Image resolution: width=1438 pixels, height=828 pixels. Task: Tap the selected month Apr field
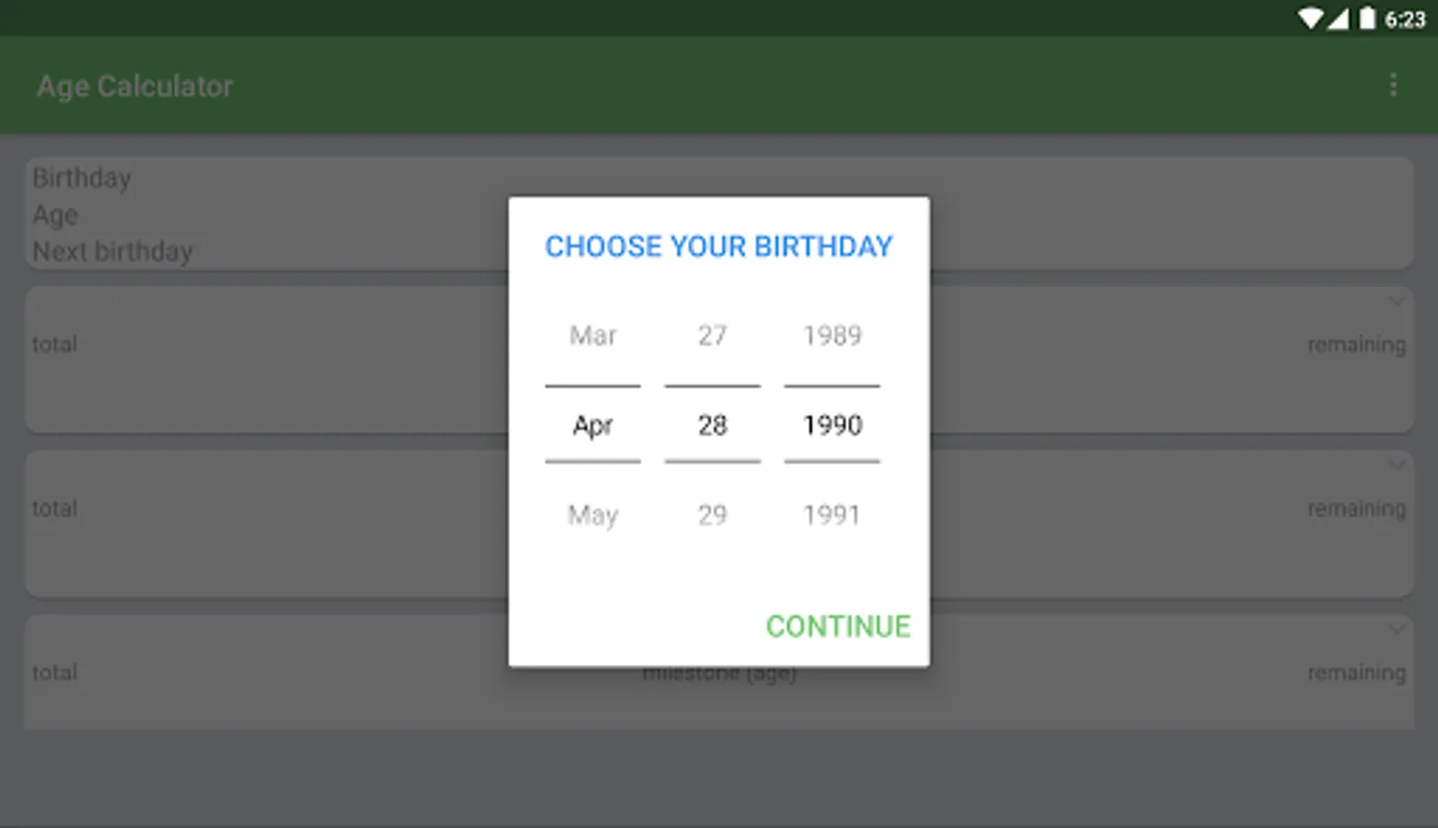click(x=593, y=425)
